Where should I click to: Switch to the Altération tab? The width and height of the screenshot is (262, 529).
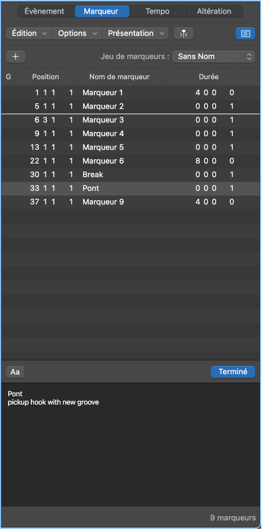coord(214,11)
